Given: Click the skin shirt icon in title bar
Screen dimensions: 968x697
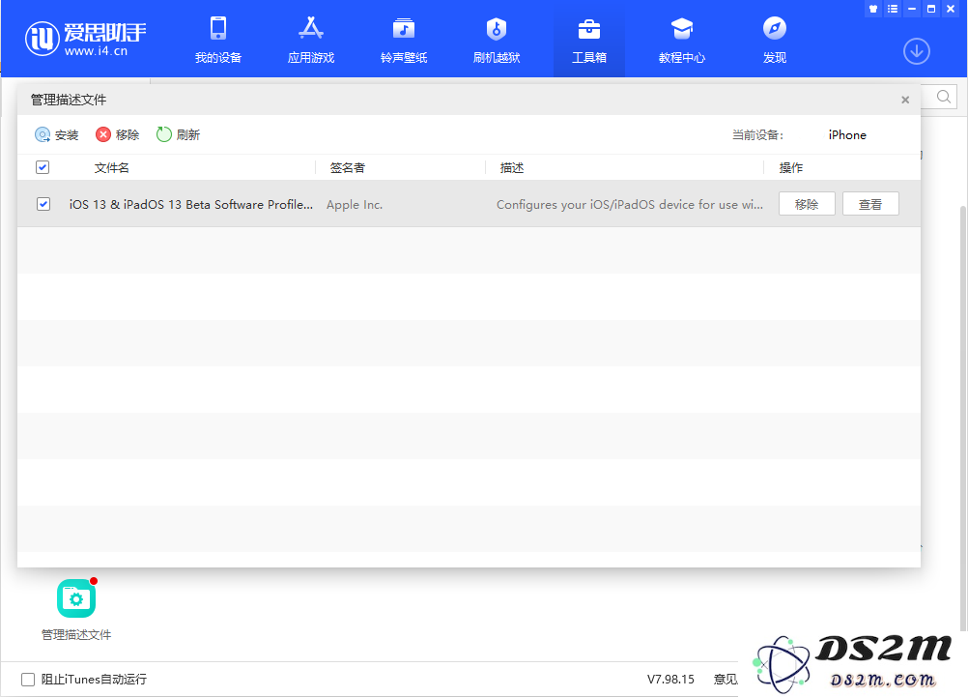Looking at the screenshot, I should click(x=873, y=9).
